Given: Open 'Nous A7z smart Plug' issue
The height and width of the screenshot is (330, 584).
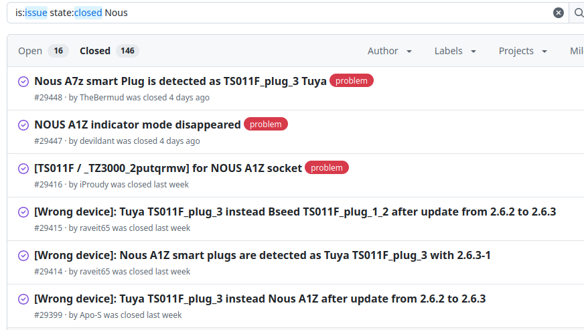Looking at the screenshot, I should coord(180,81).
